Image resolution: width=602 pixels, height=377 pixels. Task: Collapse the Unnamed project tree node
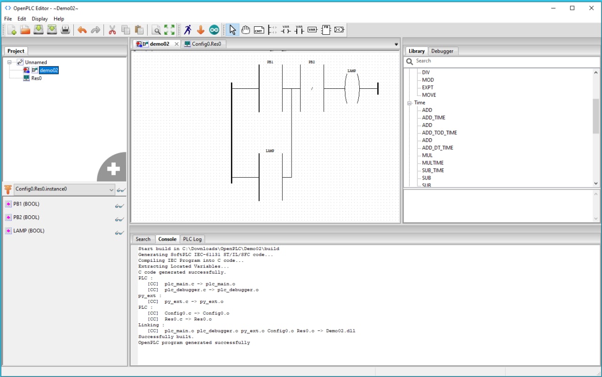tap(10, 62)
